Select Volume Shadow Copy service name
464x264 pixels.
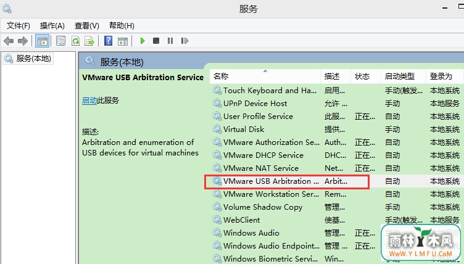[x=263, y=207]
